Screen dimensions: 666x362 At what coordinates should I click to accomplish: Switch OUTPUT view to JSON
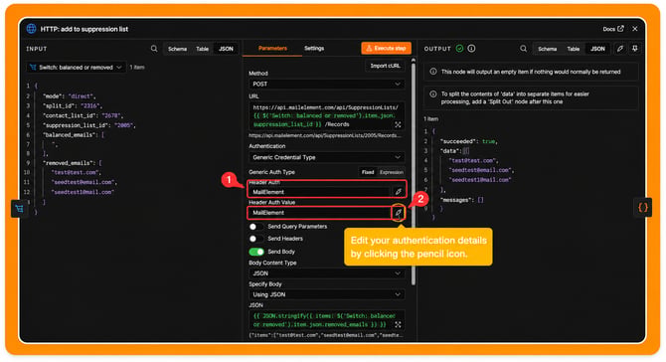[597, 49]
